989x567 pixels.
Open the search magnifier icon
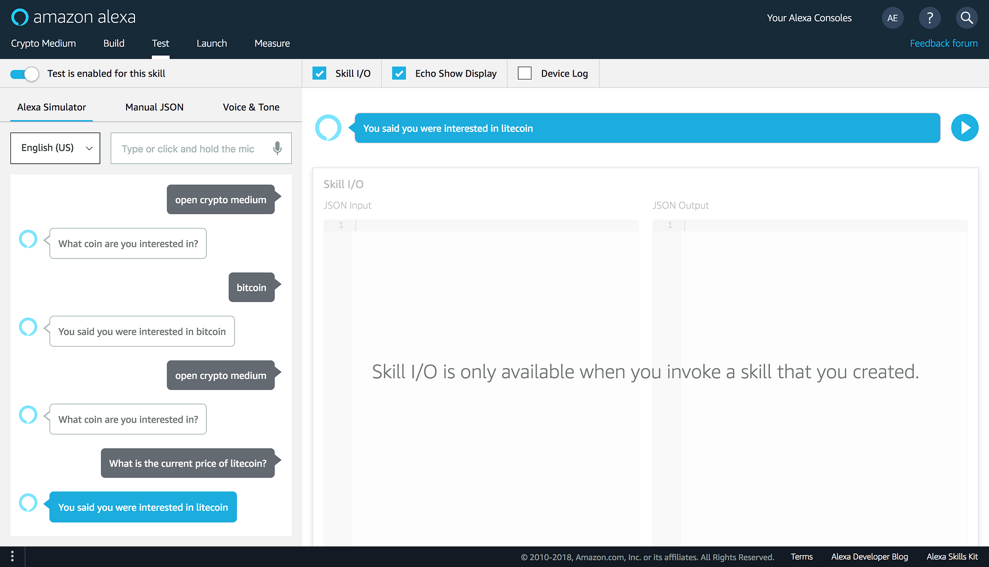[966, 18]
